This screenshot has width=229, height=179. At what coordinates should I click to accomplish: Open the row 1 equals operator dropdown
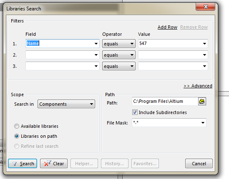[119, 44]
